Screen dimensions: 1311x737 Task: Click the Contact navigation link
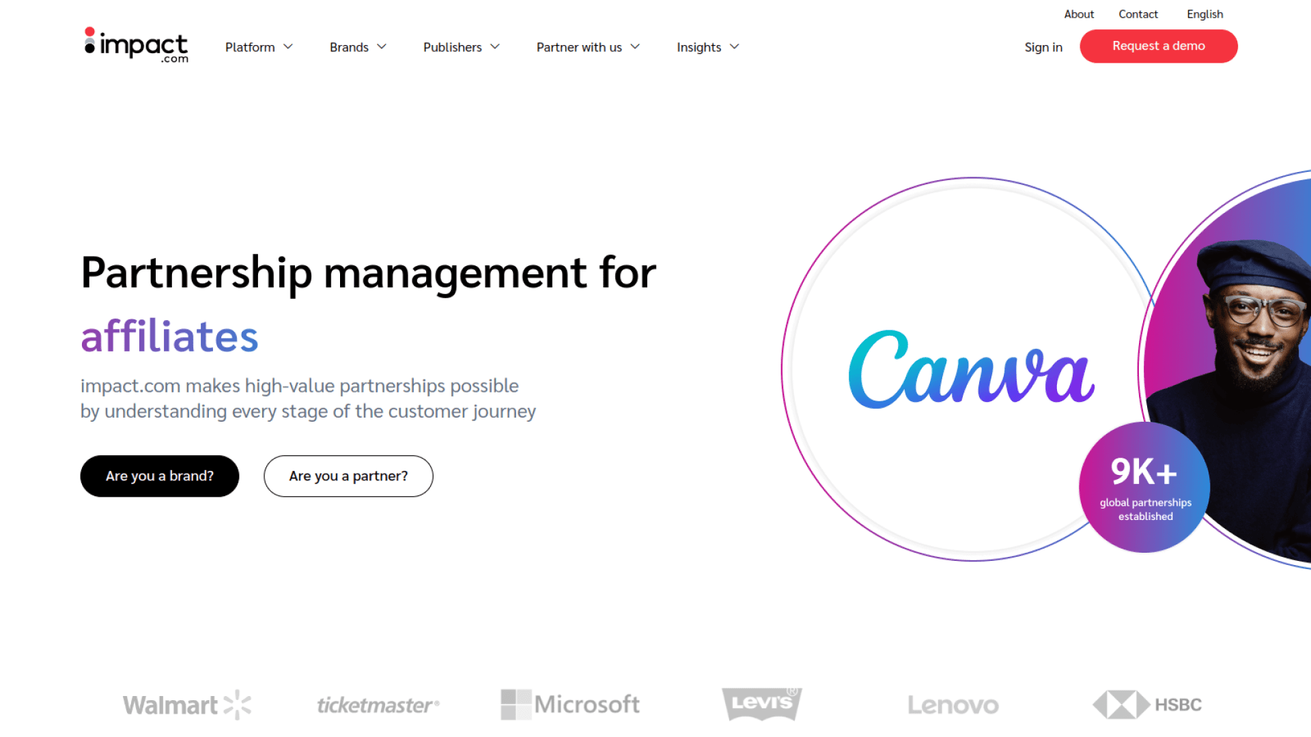coord(1136,14)
